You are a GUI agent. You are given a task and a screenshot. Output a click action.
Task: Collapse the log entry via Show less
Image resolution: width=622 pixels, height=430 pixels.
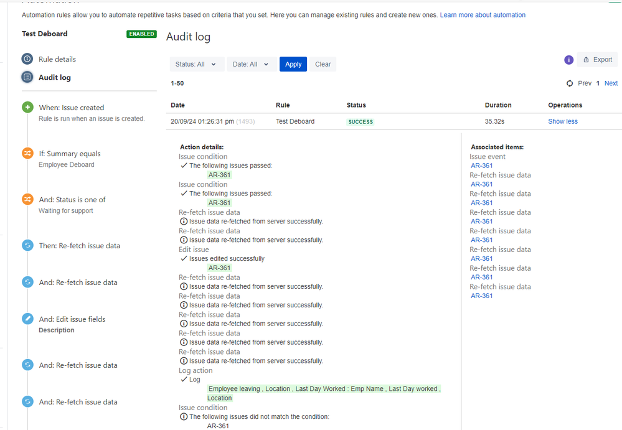[562, 121]
